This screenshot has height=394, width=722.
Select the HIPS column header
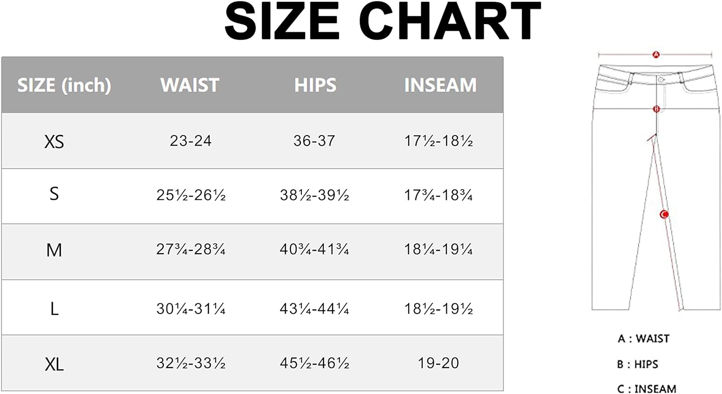(315, 85)
